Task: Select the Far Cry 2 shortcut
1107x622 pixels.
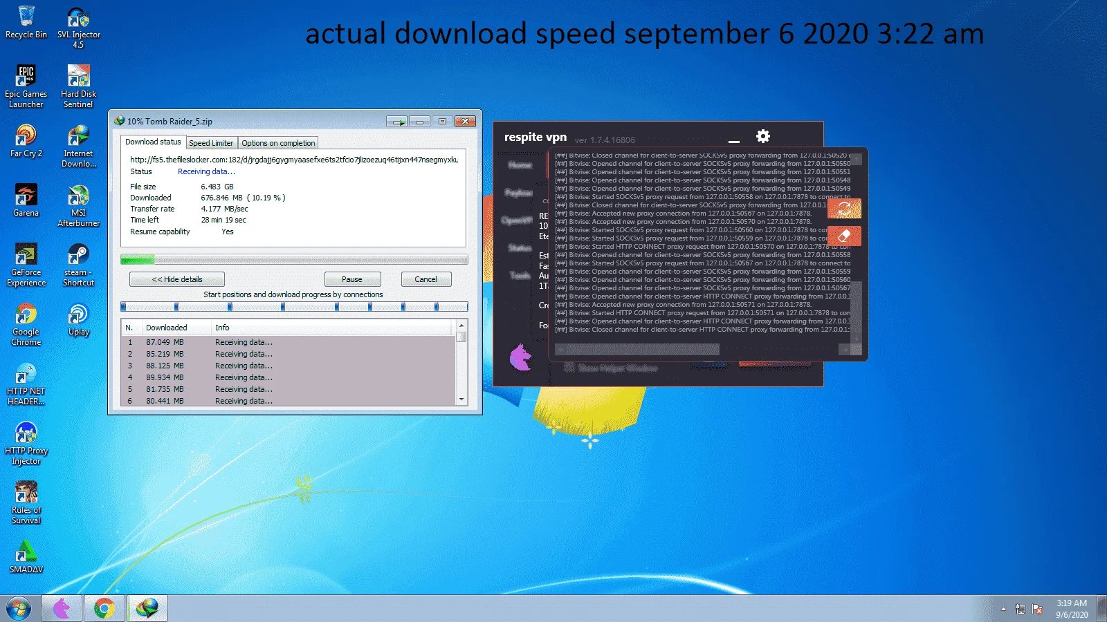Action: (x=26, y=141)
